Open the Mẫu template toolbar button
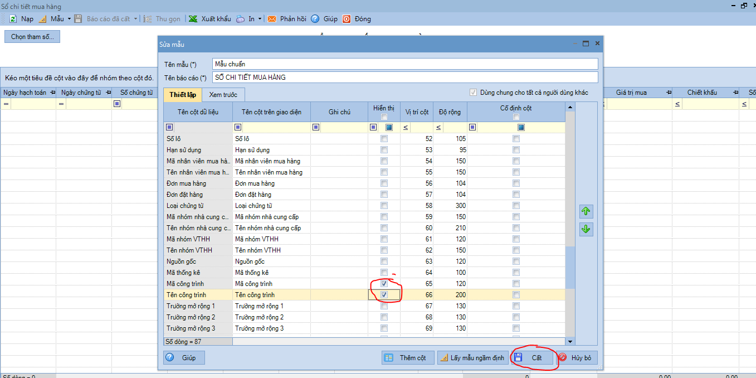This screenshot has height=378, width=756. pyautogui.click(x=52, y=19)
